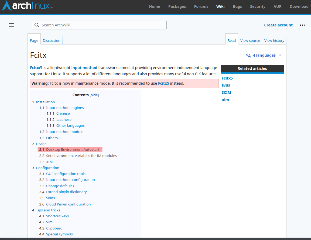Open the ellipsis more options menu
This screenshot has height=240, width=311.
[x=302, y=25]
